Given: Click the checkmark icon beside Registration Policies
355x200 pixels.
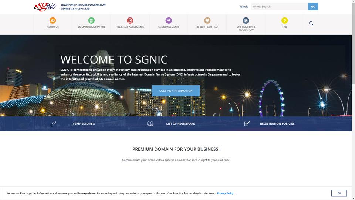Looking at the screenshot, I should coord(247,124).
